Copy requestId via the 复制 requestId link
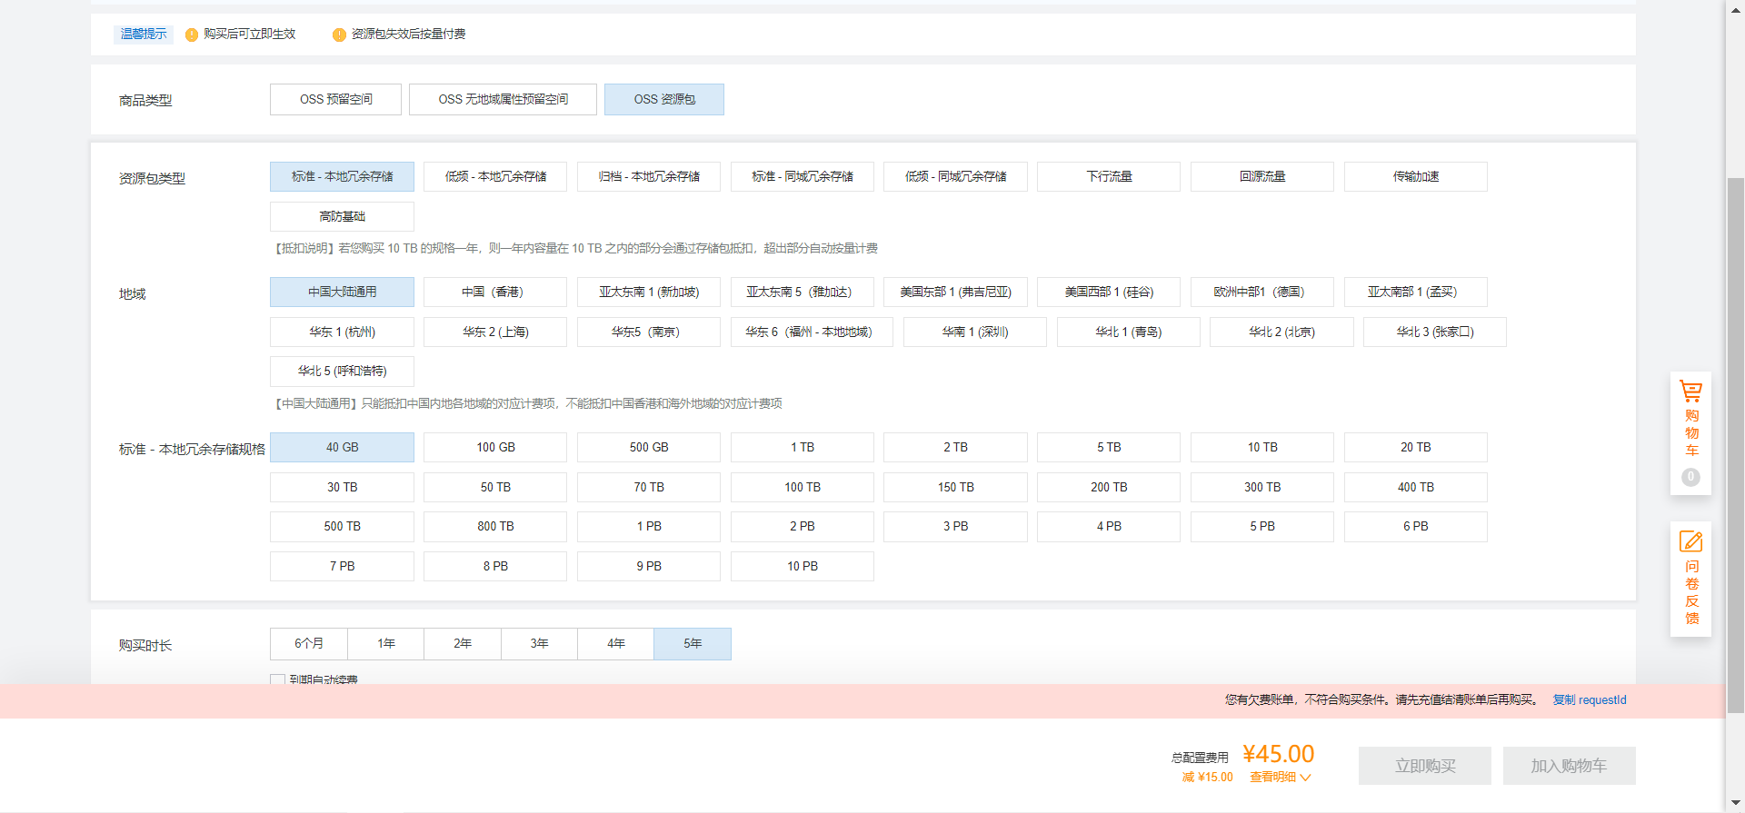The image size is (1745, 813). (1589, 700)
